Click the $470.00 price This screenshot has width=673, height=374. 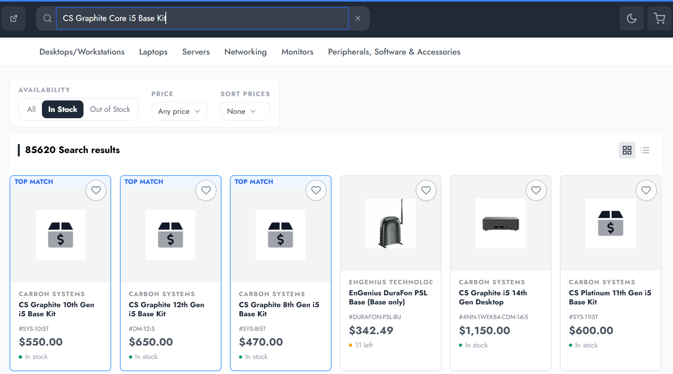click(261, 342)
